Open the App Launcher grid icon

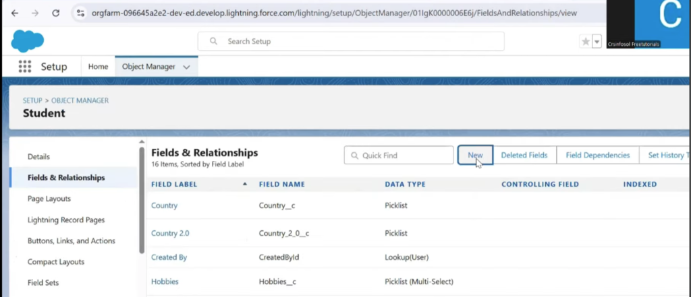coord(25,67)
